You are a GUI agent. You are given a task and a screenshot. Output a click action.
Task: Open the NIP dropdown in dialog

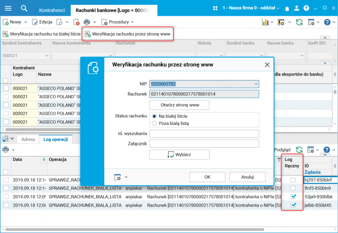(256, 84)
